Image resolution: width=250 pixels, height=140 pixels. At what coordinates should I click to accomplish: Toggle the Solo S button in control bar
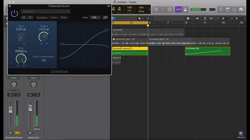(170, 9)
